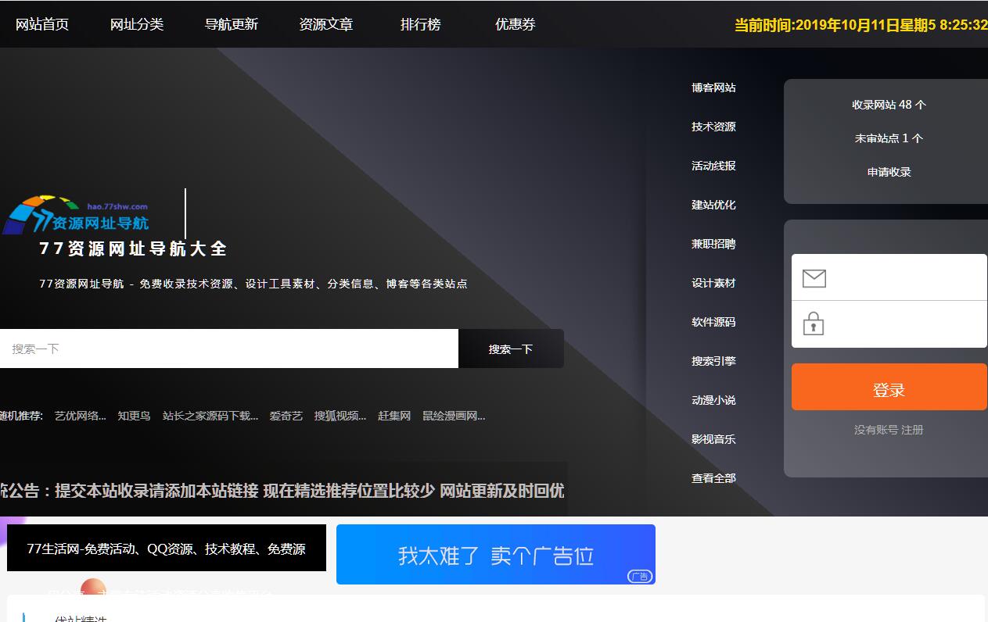Open the 动漫小说 category
Screen dimensions: 988x622
[x=713, y=400]
